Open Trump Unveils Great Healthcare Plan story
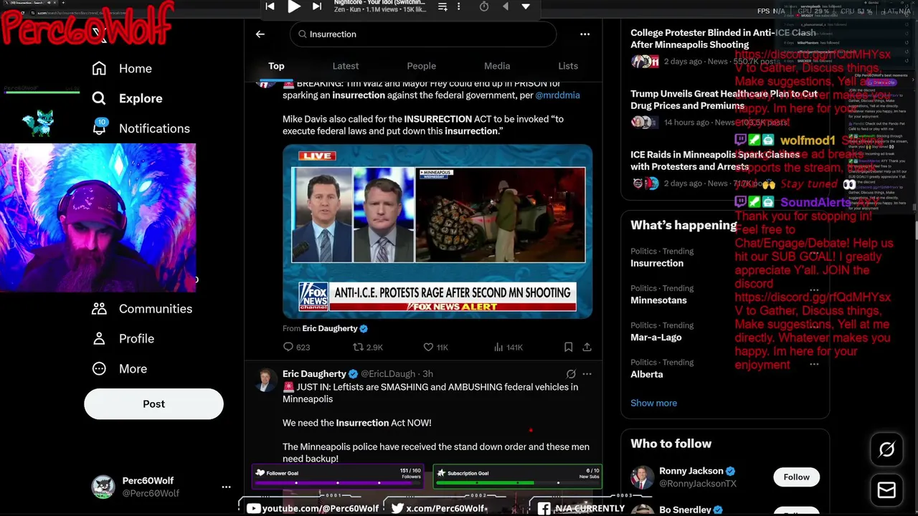 (724, 100)
